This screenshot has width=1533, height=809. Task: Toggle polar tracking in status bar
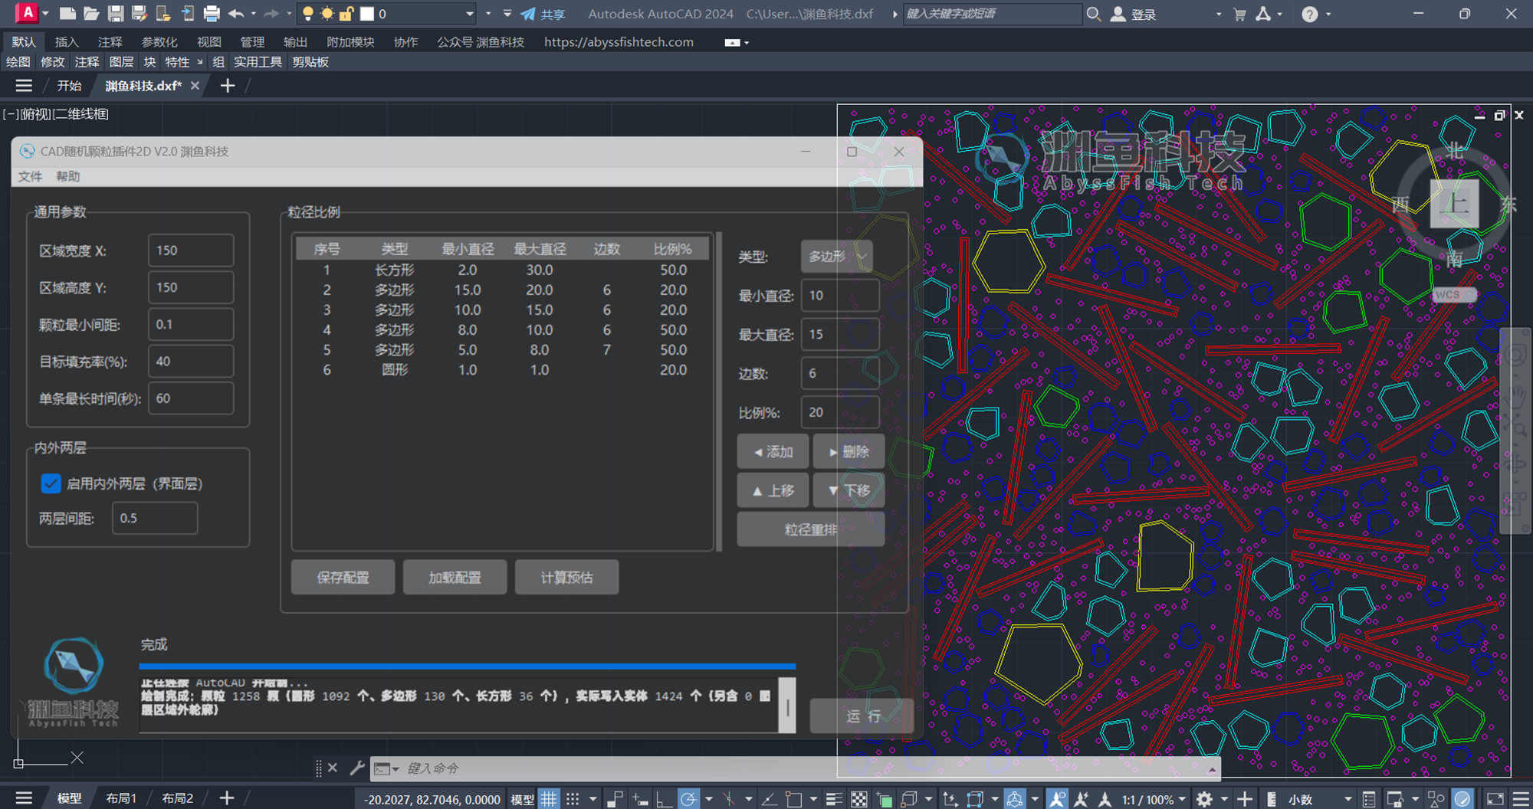click(x=688, y=799)
